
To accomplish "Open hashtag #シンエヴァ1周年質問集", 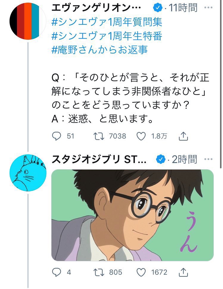I will pos(107,22).
